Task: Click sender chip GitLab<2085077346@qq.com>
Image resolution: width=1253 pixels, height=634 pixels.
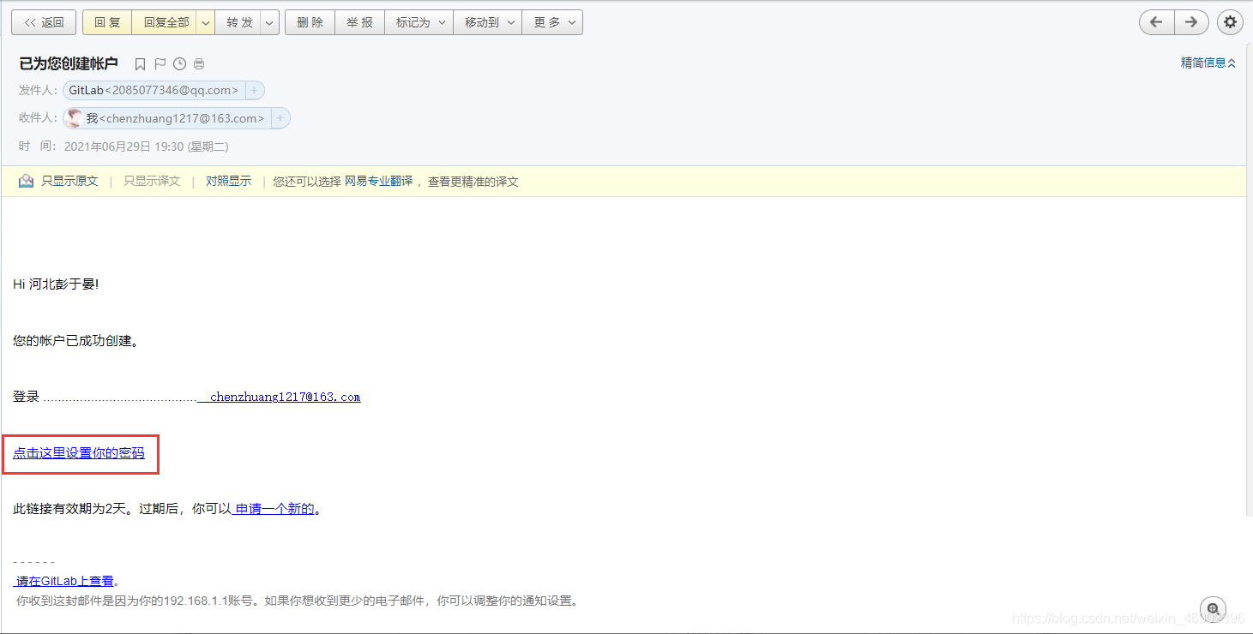Action: click(154, 90)
